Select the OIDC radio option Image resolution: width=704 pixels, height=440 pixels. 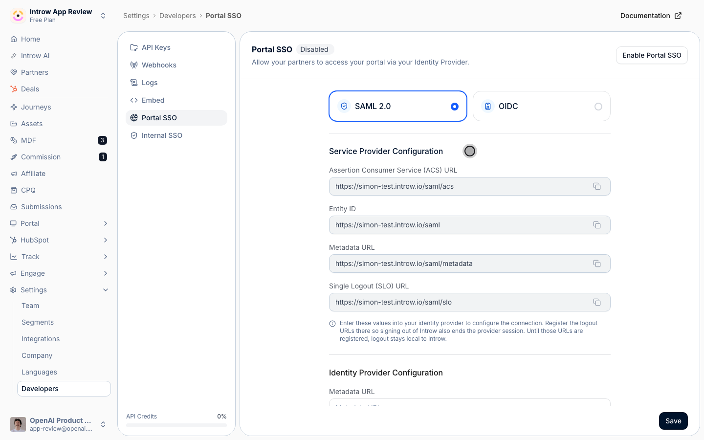pos(598,107)
